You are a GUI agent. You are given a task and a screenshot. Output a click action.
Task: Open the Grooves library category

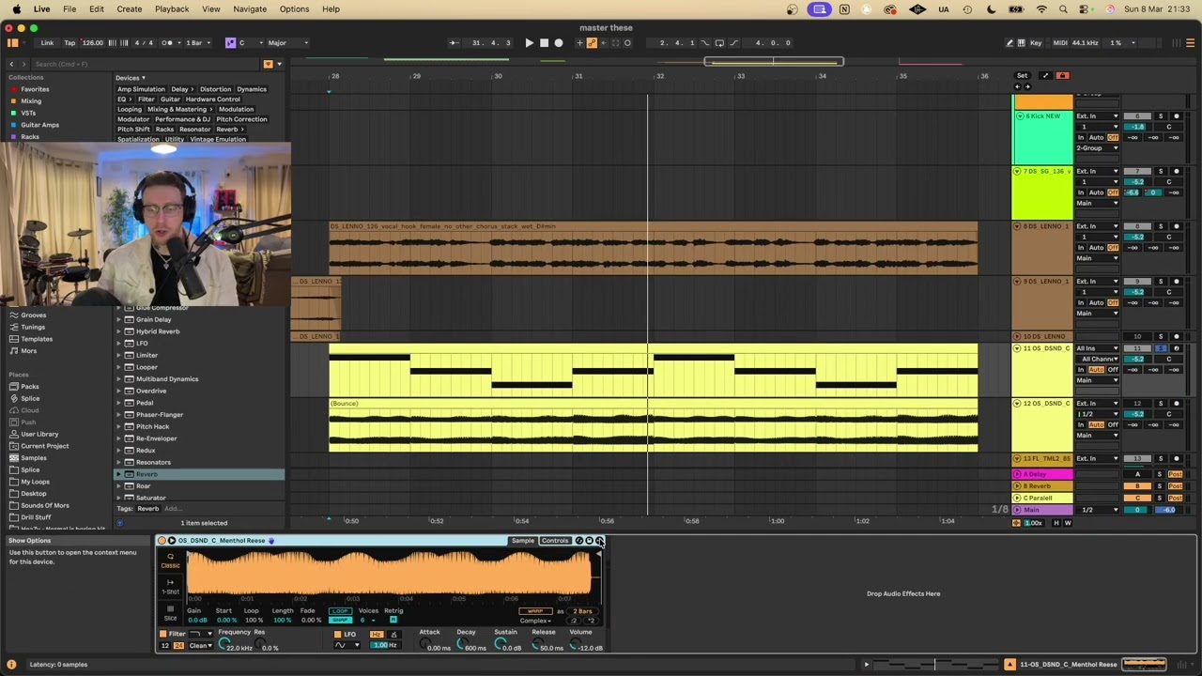(33, 315)
